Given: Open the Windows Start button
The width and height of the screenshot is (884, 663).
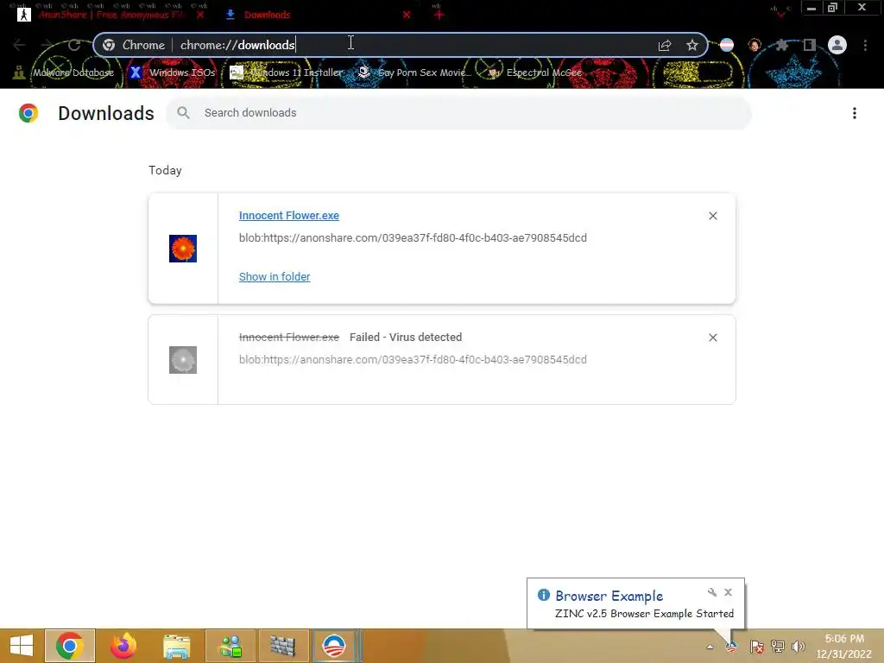Looking at the screenshot, I should (22, 646).
